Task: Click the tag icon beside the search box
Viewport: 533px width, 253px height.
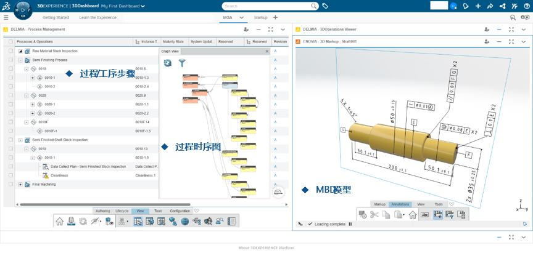Action: click(325, 6)
